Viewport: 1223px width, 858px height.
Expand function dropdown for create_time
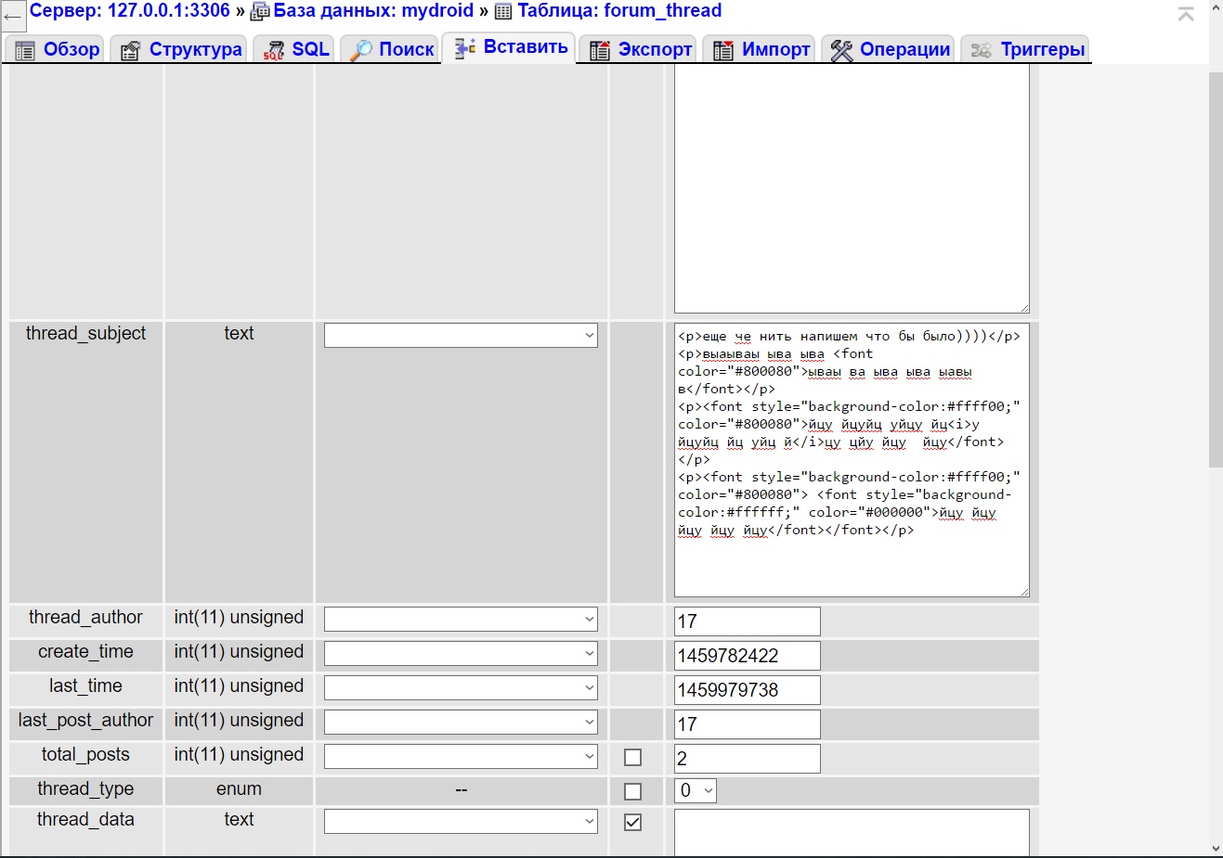(461, 654)
